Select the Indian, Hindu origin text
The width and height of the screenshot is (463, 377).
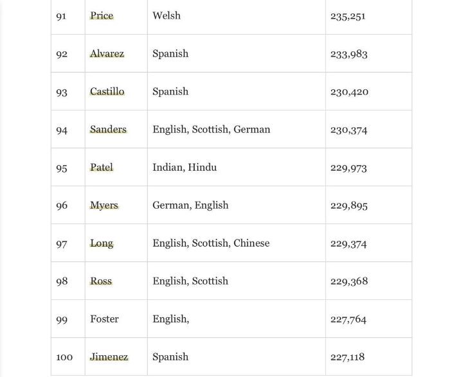[185, 168]
